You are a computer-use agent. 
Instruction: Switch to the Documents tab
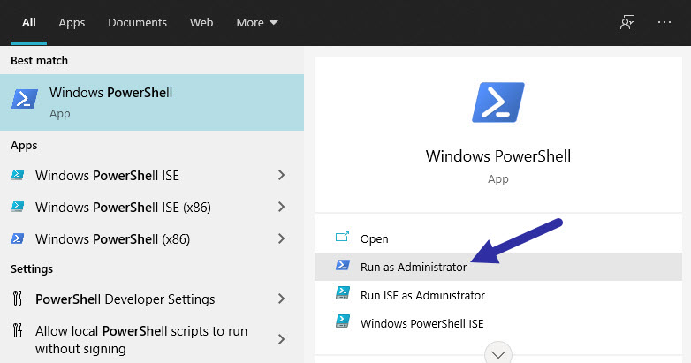[138, 22]
